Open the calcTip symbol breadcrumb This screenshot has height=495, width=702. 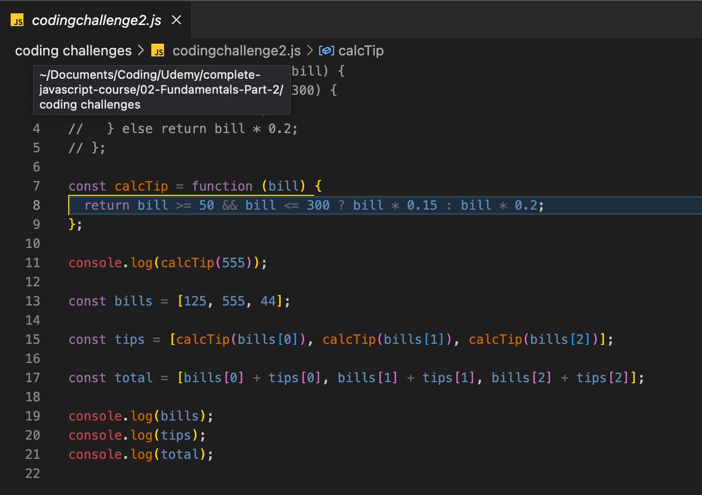click(361, 51)
